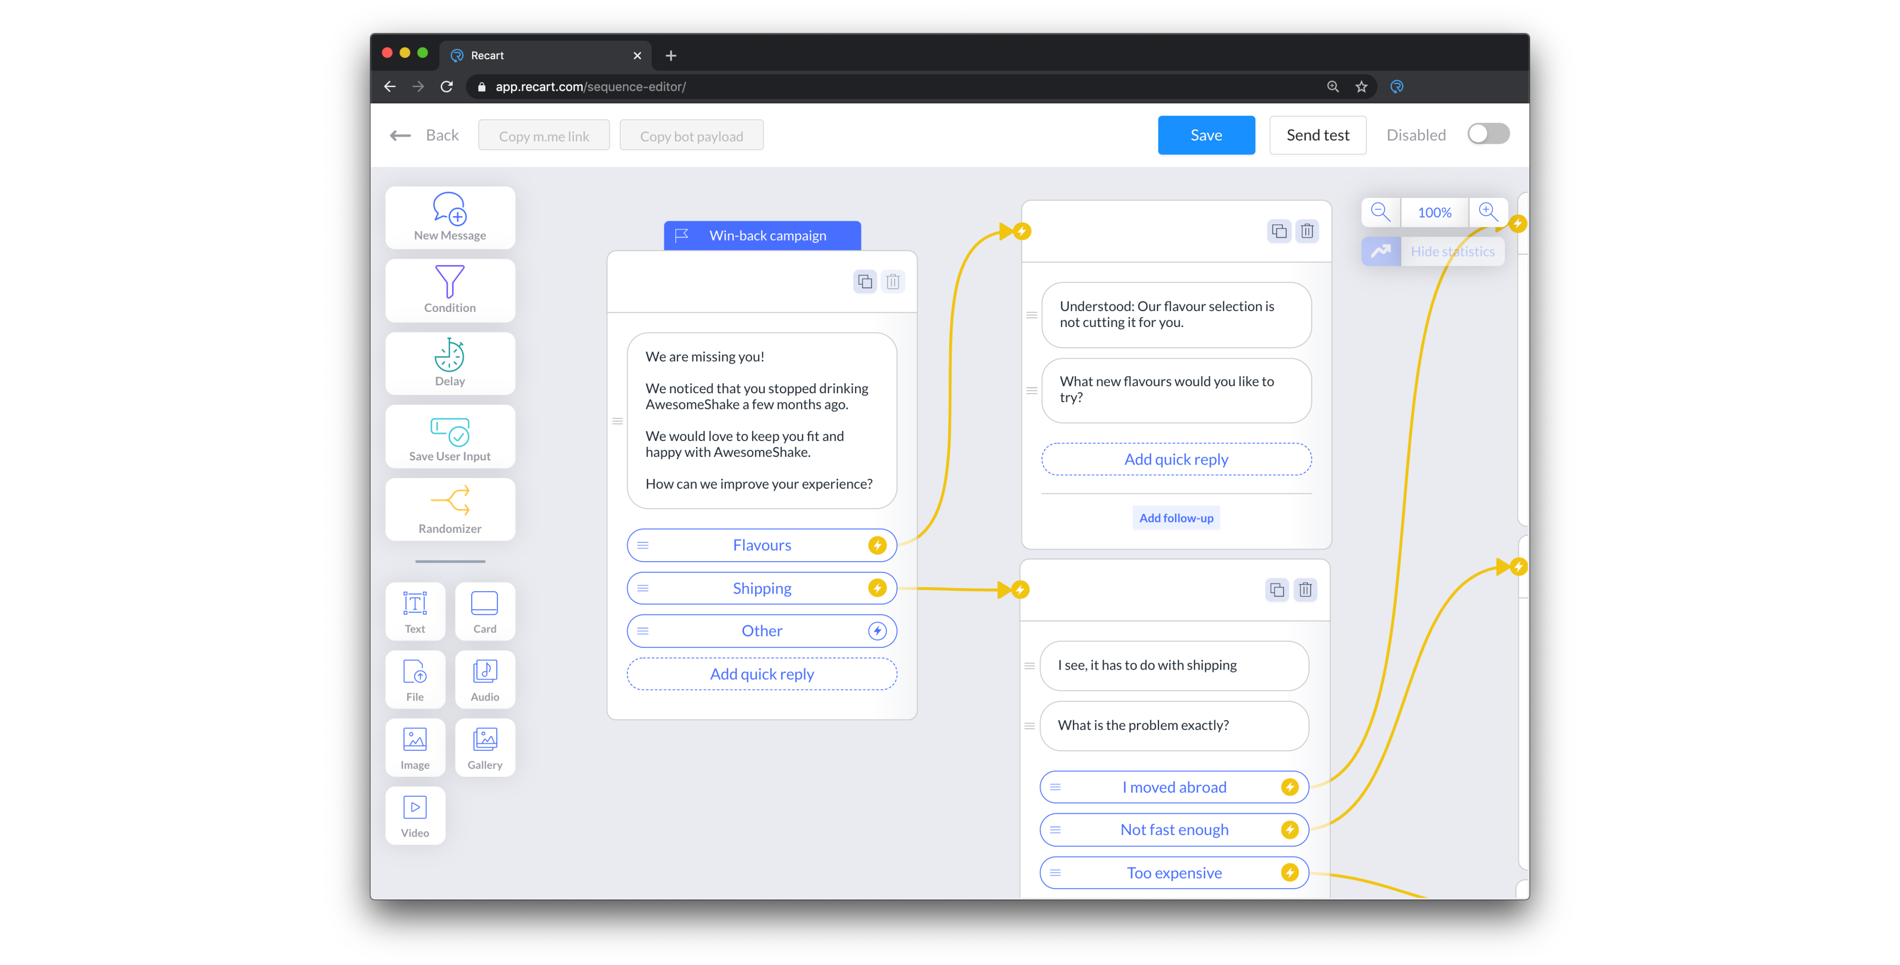Image resolution: width=1900 pixels, height=965 pixels.
Task: Duplicate the Win-back campaign message block
Action: tap(865, 281)
